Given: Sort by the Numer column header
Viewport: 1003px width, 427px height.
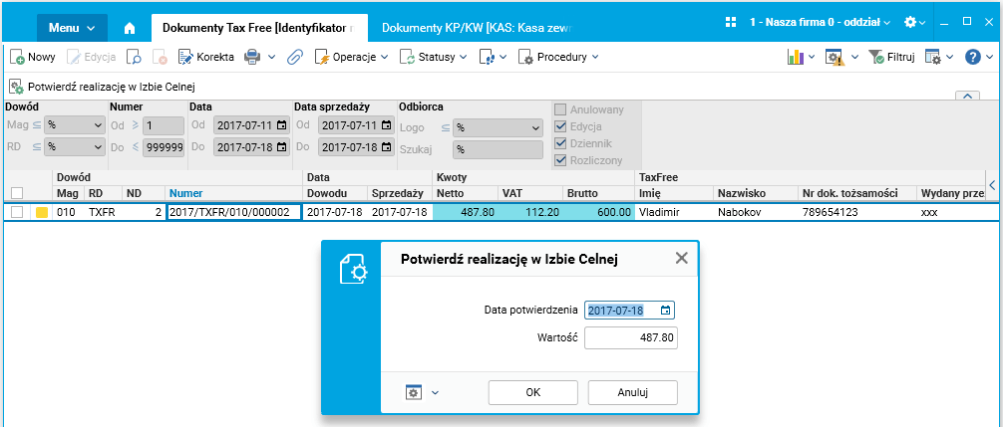Looking at the screenshot, I should (x=186, y=193).
